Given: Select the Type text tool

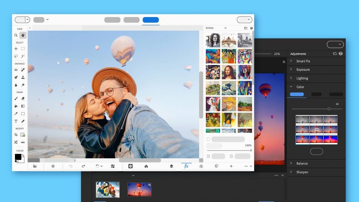Looking at the screenshot, I should [16, 121].
